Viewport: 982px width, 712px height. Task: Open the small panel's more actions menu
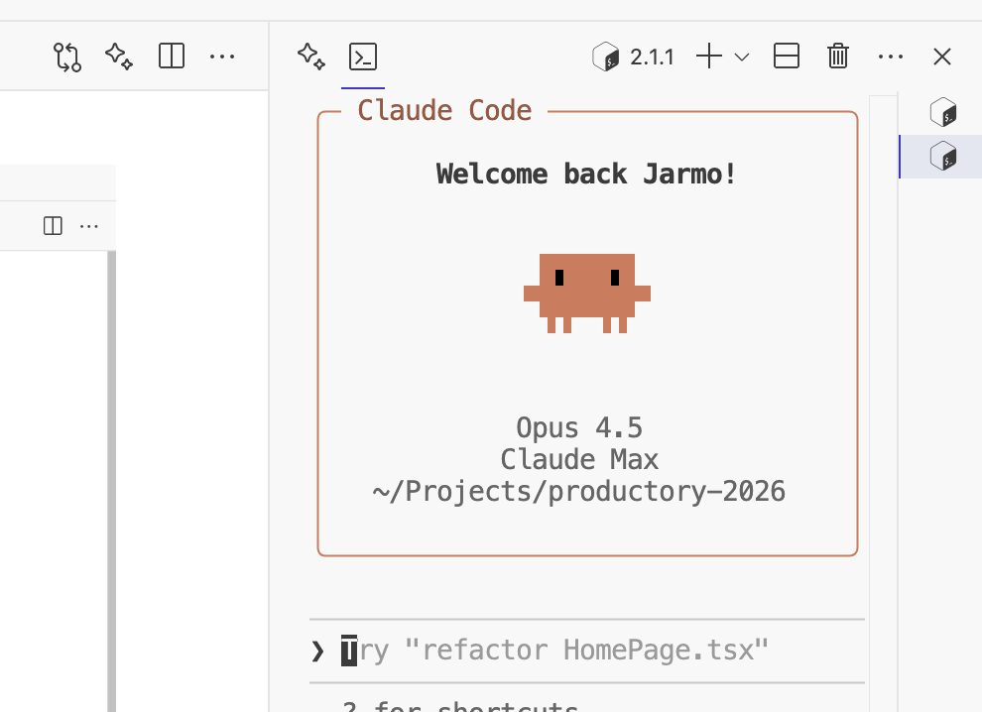pos(89,225)
